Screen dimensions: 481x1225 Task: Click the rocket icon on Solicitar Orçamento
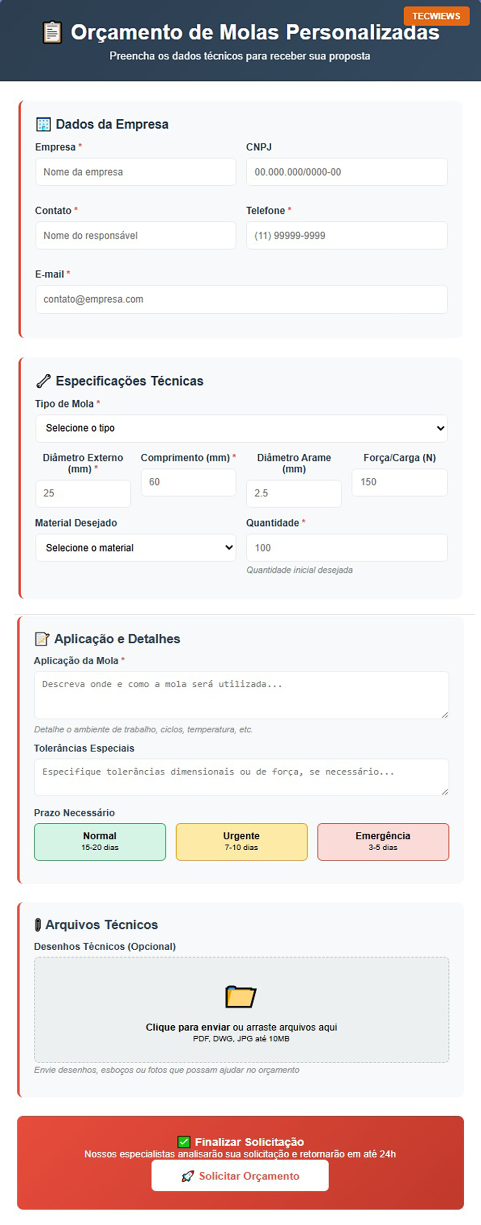188,1176
